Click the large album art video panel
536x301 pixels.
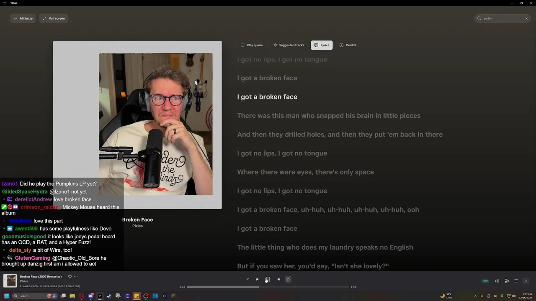[x=137, y=125]
